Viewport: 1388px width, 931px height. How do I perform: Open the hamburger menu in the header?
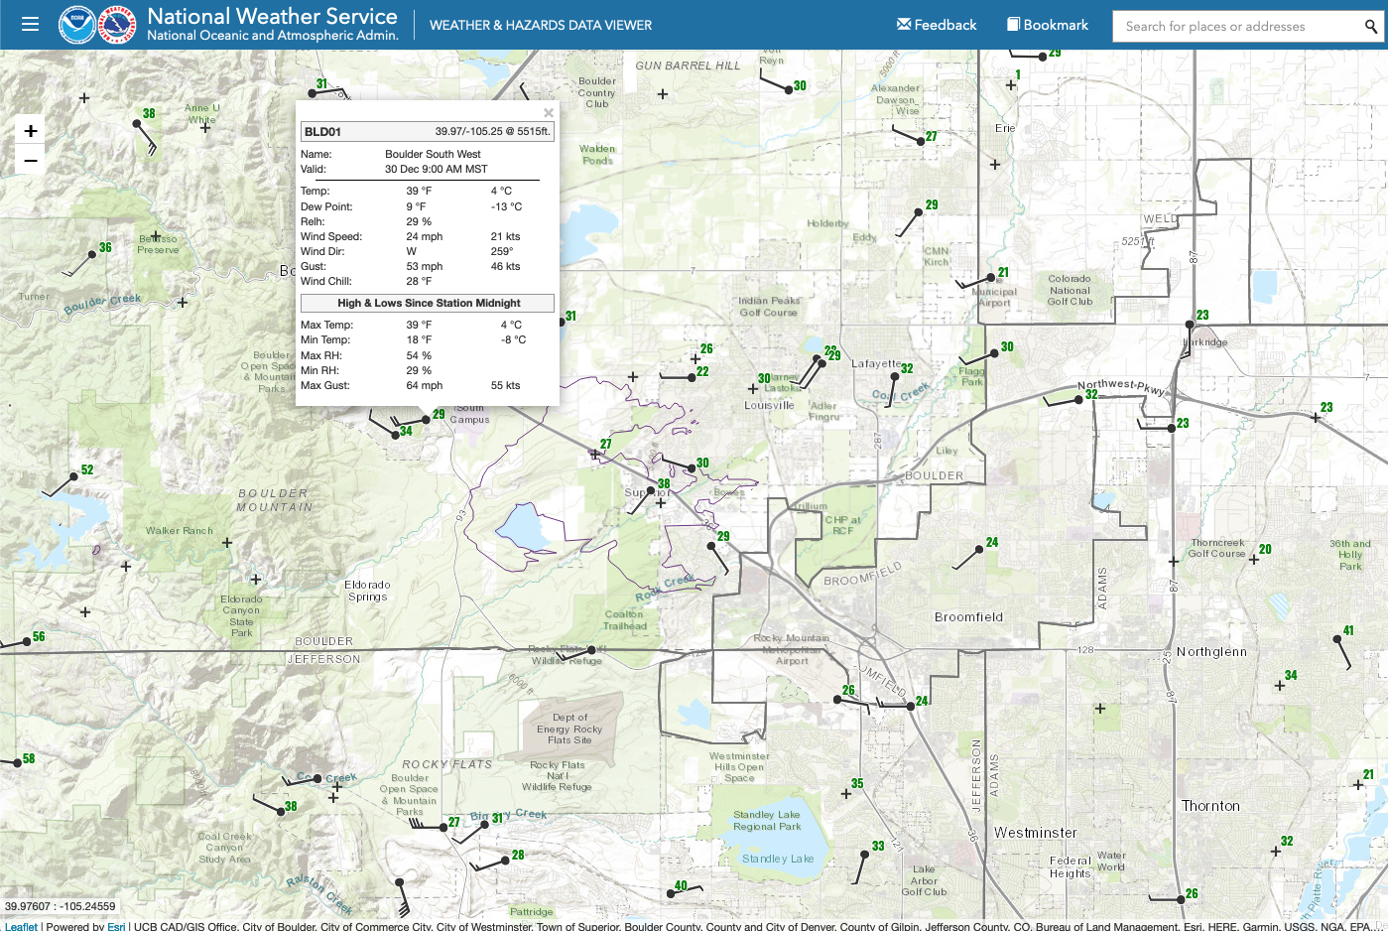click(x=30, y=24)
